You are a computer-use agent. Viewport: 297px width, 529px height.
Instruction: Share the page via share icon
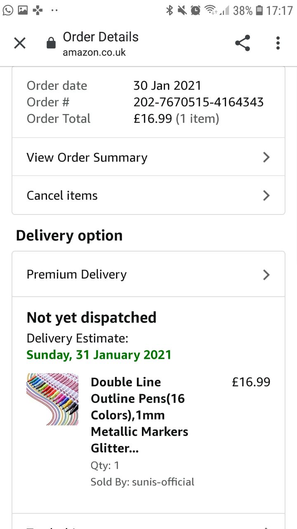[243, 43]
